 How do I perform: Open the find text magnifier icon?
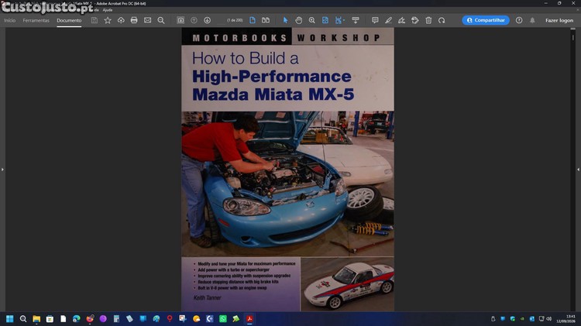pos(161,20)
